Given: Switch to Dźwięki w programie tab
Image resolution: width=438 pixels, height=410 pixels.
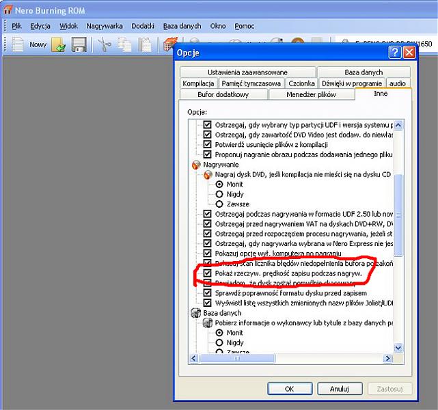Looking at the screenshot, I should coord(352,83).
